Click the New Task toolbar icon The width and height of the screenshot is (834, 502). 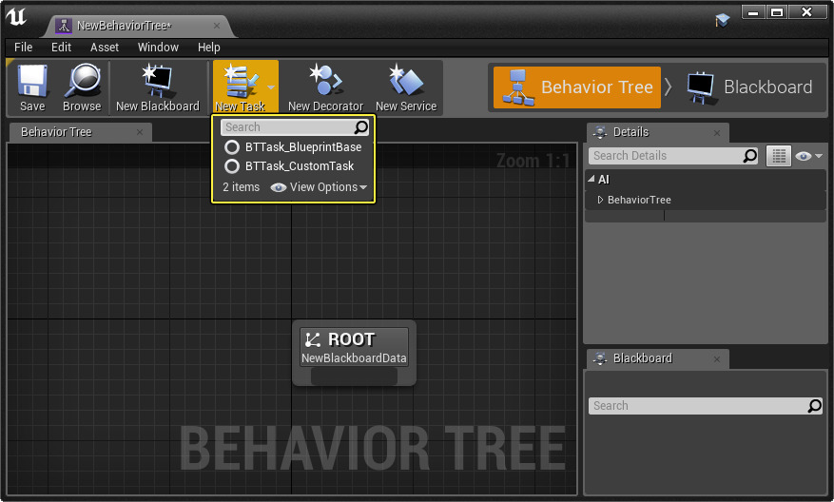coord(240,87)
